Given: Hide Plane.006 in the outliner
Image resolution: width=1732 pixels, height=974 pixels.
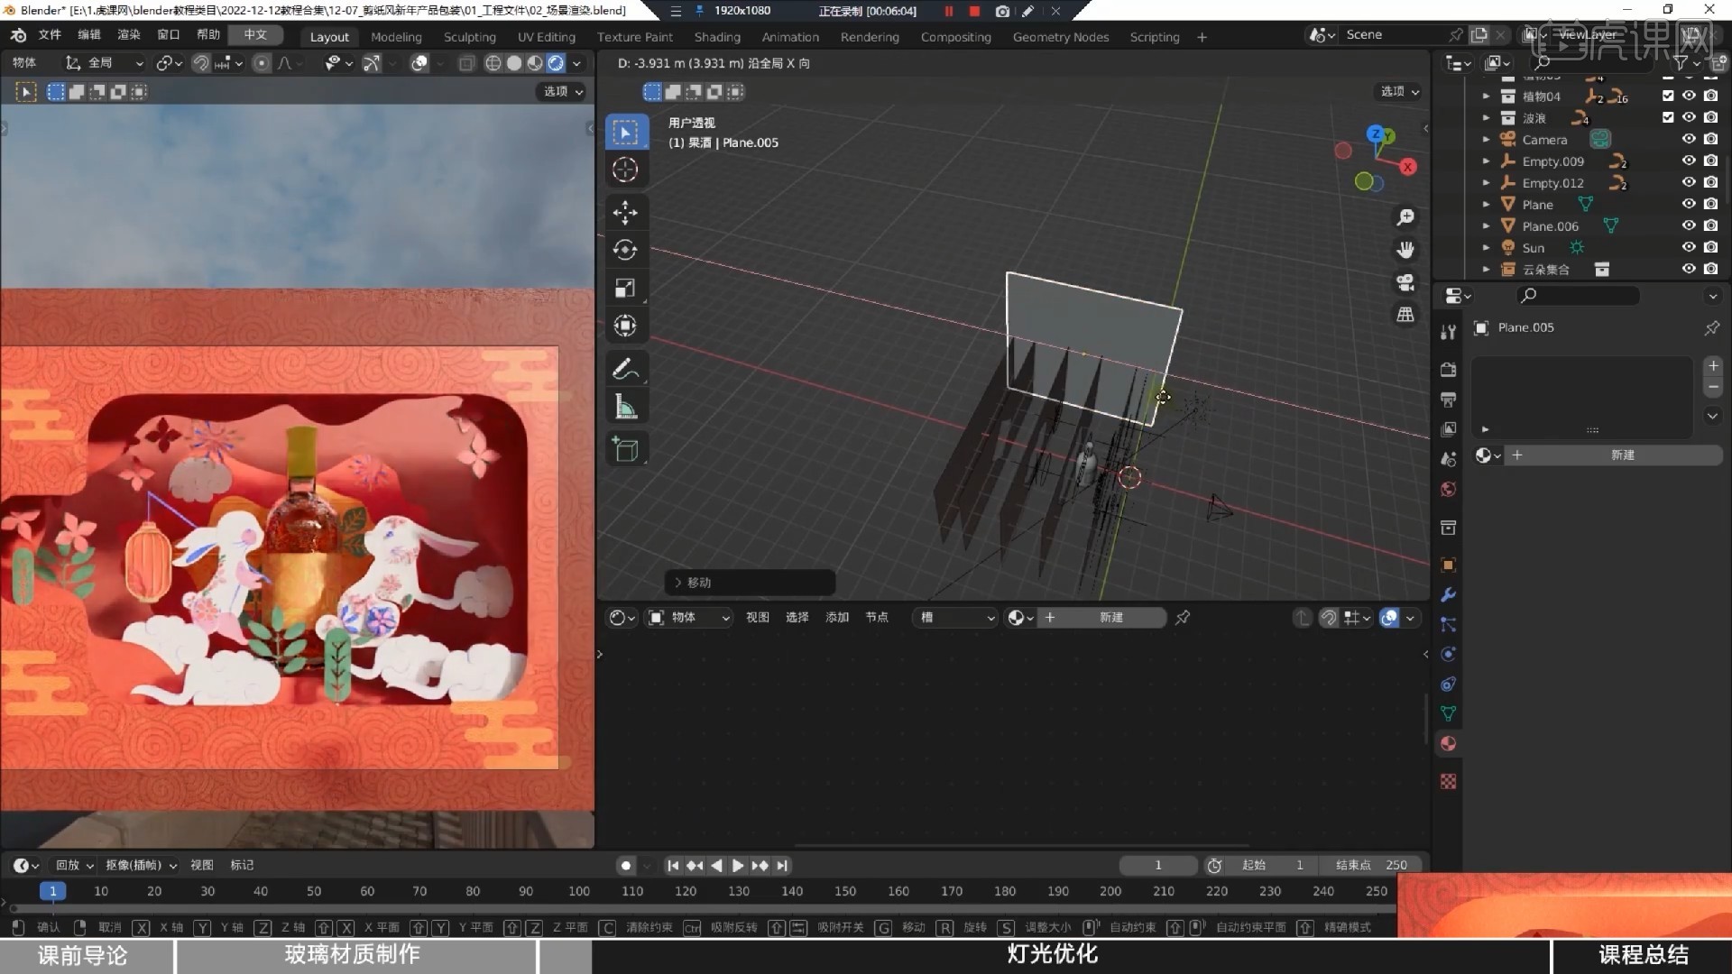Looking at the screenshot, I should pos(1689,226).
